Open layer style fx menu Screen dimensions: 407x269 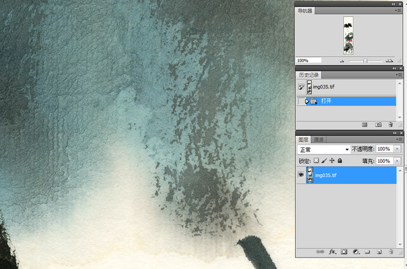(x=332, y=251)
